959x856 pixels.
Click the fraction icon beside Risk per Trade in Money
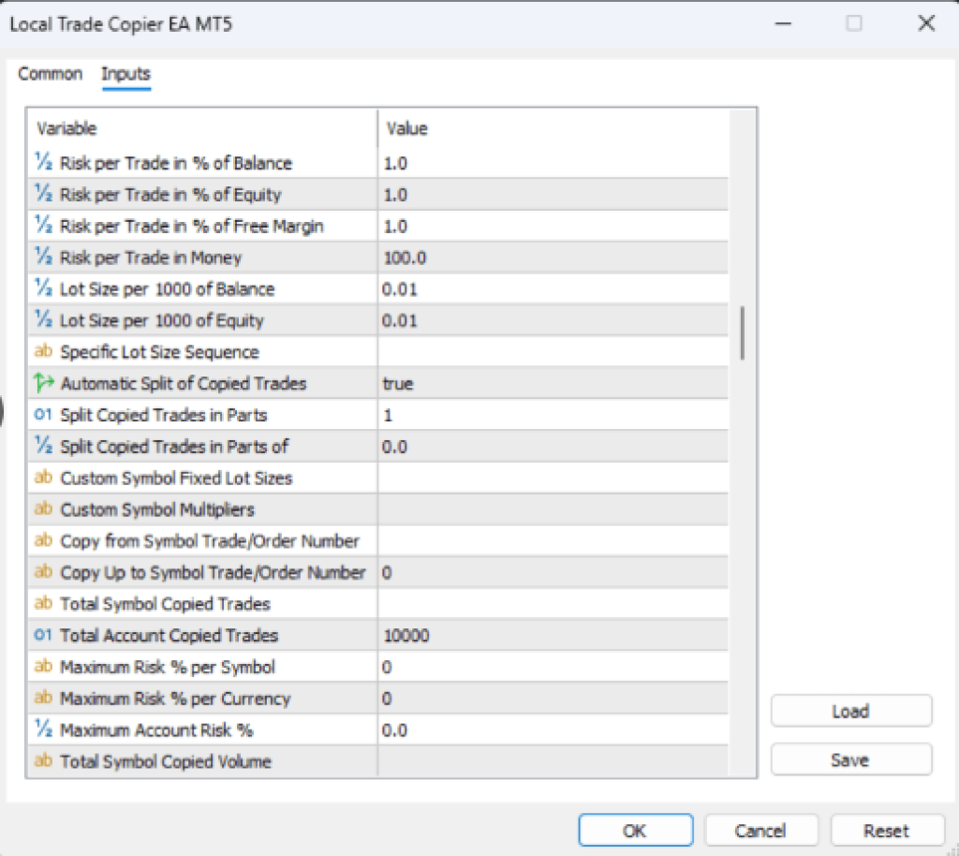[43, 257]
